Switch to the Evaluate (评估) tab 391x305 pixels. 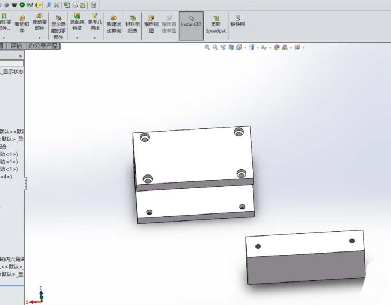16,46
